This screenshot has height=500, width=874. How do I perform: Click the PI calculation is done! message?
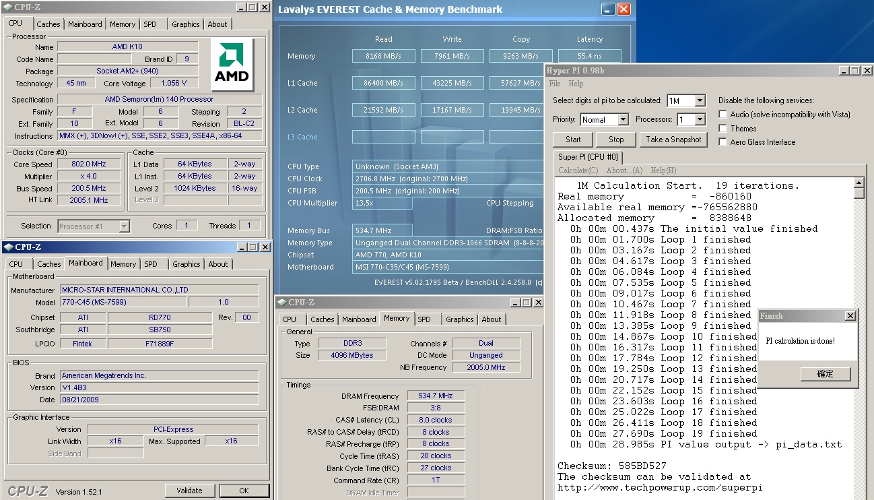click(800, 341)
